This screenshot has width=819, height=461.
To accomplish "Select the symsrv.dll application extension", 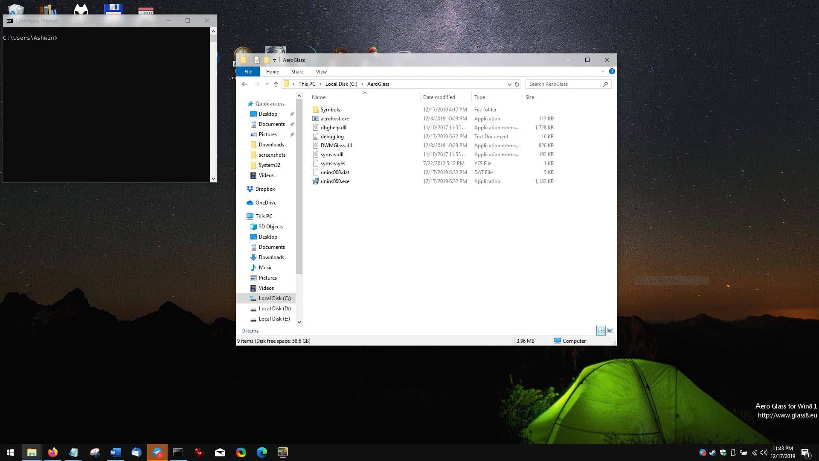I will 332,154.
